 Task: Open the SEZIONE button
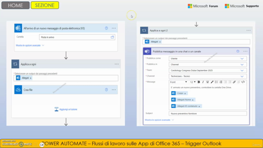pyautogui.click(x=45, y=5)
